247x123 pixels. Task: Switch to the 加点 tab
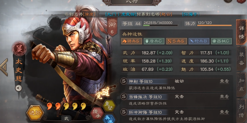[241, 84]
